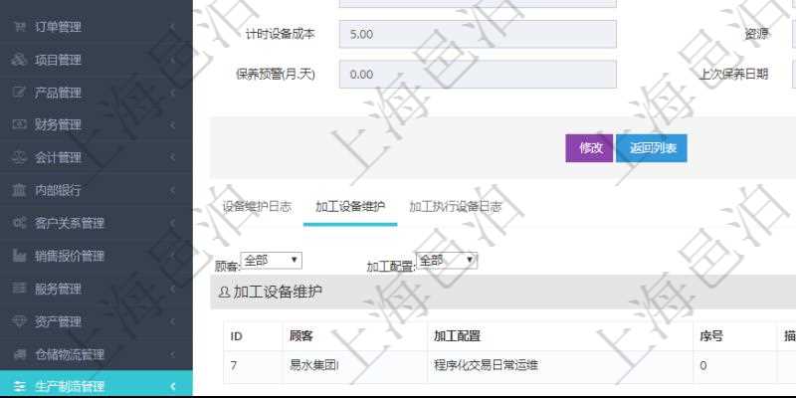Select the 加工设备维护 tab
The height and width of the screenshot is (398, 796).
click(350, 207)
